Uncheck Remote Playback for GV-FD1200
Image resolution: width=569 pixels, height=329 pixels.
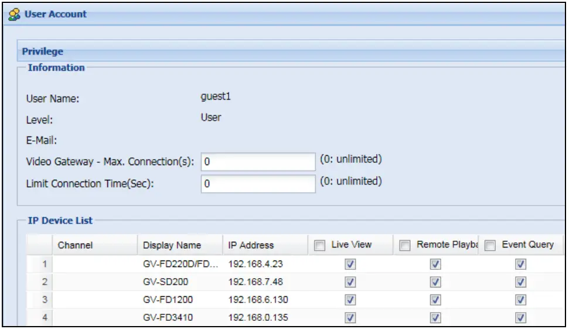click(x=435, y=300)
